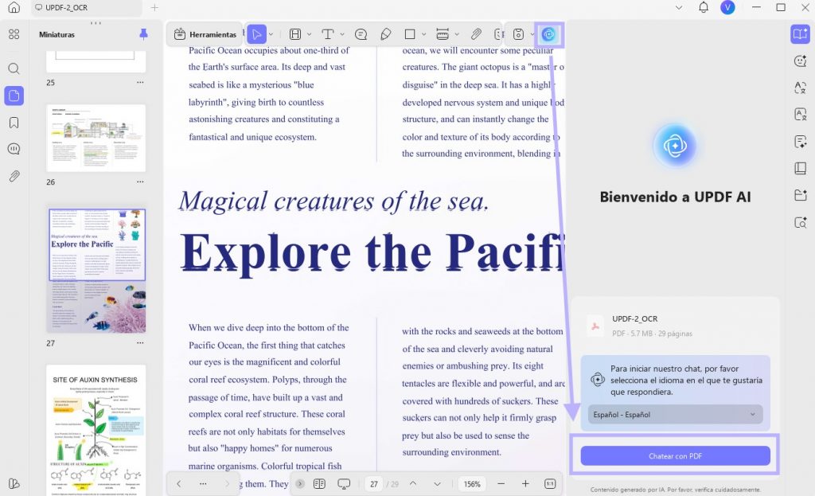This screenshot has height=496, width=815.
Task: Click the page number field showing 27
Action: 374,483
